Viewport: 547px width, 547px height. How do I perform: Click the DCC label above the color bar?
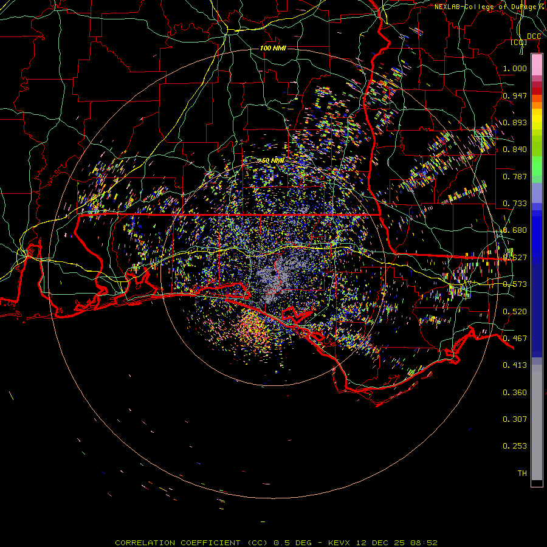pos(534,36)
